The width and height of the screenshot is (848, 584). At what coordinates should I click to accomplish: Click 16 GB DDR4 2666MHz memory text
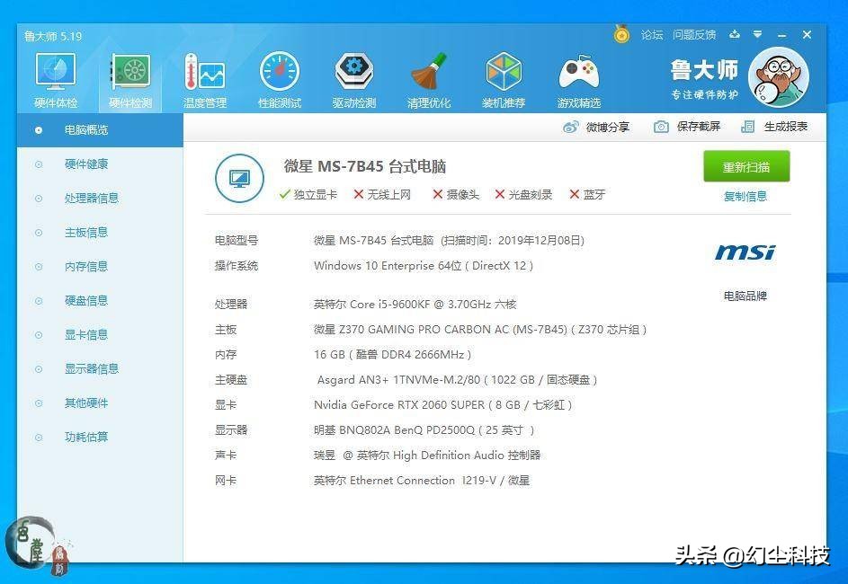[393, 355]
